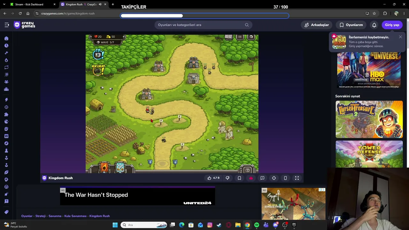This screenshot has height=230, width=409.
Task: Report a bug for this game
Action: tap(262, 178)
